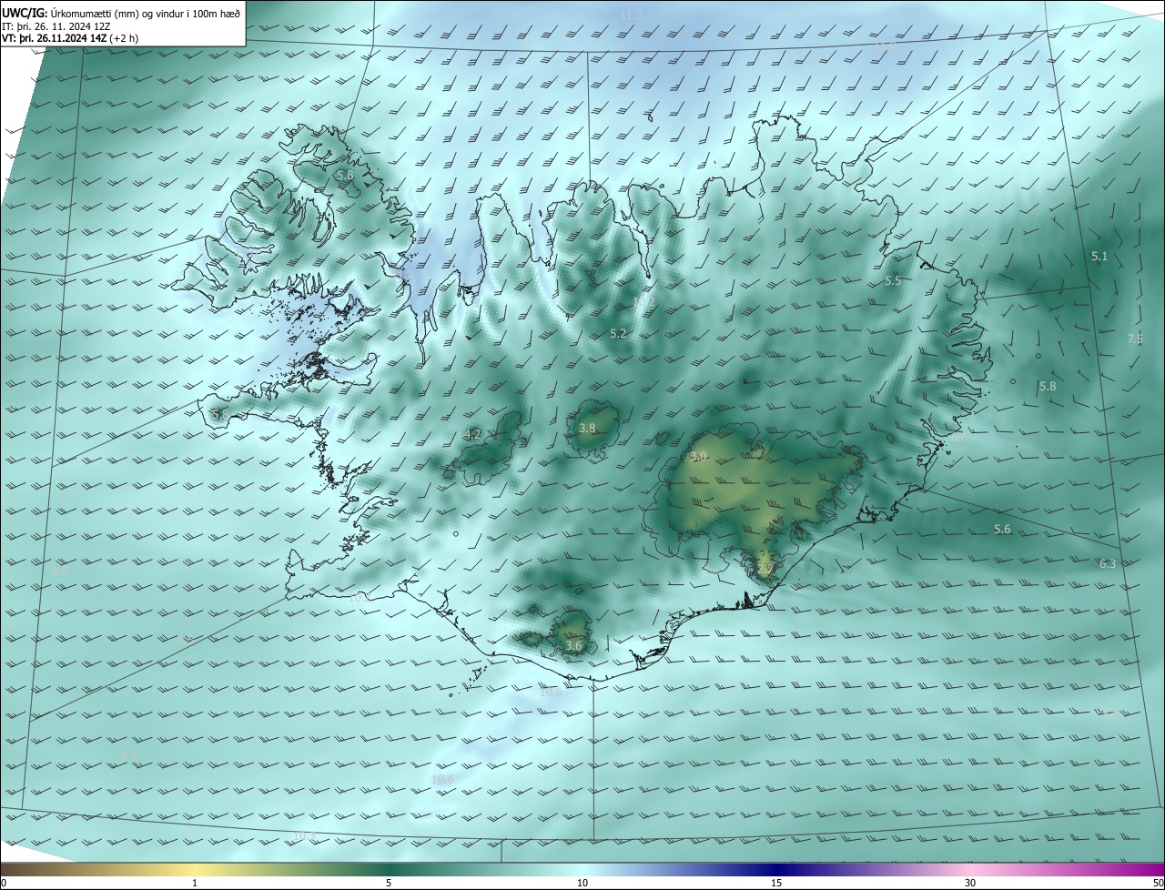1165x890 pixels.
Task: Click the 10.3 value label
Action: click(x=304, y=836)
